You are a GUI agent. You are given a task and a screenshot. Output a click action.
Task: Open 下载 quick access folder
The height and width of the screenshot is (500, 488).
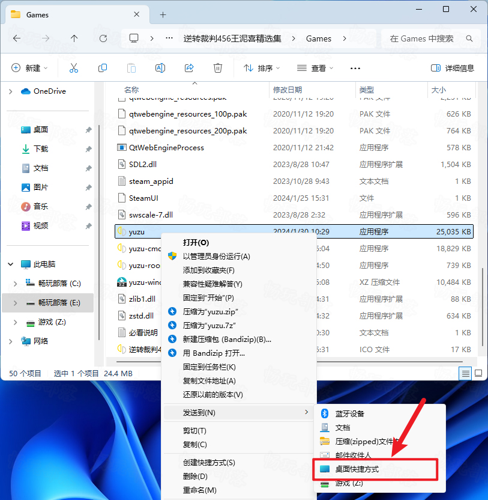click(x=34, y=149)
